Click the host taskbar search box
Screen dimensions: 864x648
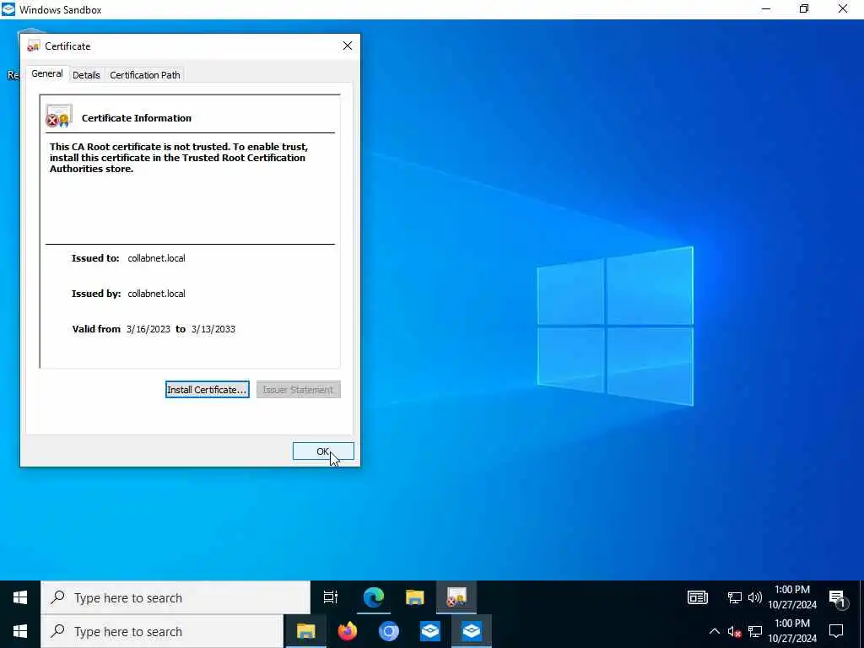pyautogui.click(x=162, y=631)
